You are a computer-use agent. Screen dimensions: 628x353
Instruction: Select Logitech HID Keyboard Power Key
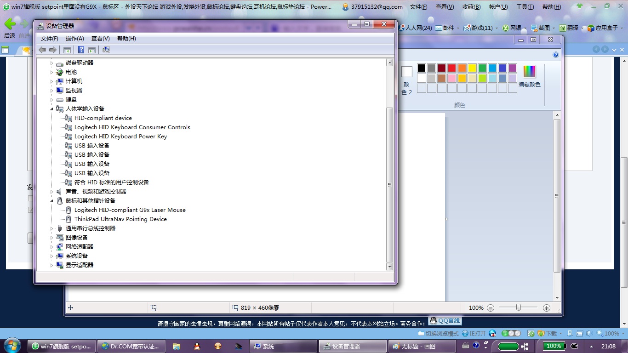point(121,137)
